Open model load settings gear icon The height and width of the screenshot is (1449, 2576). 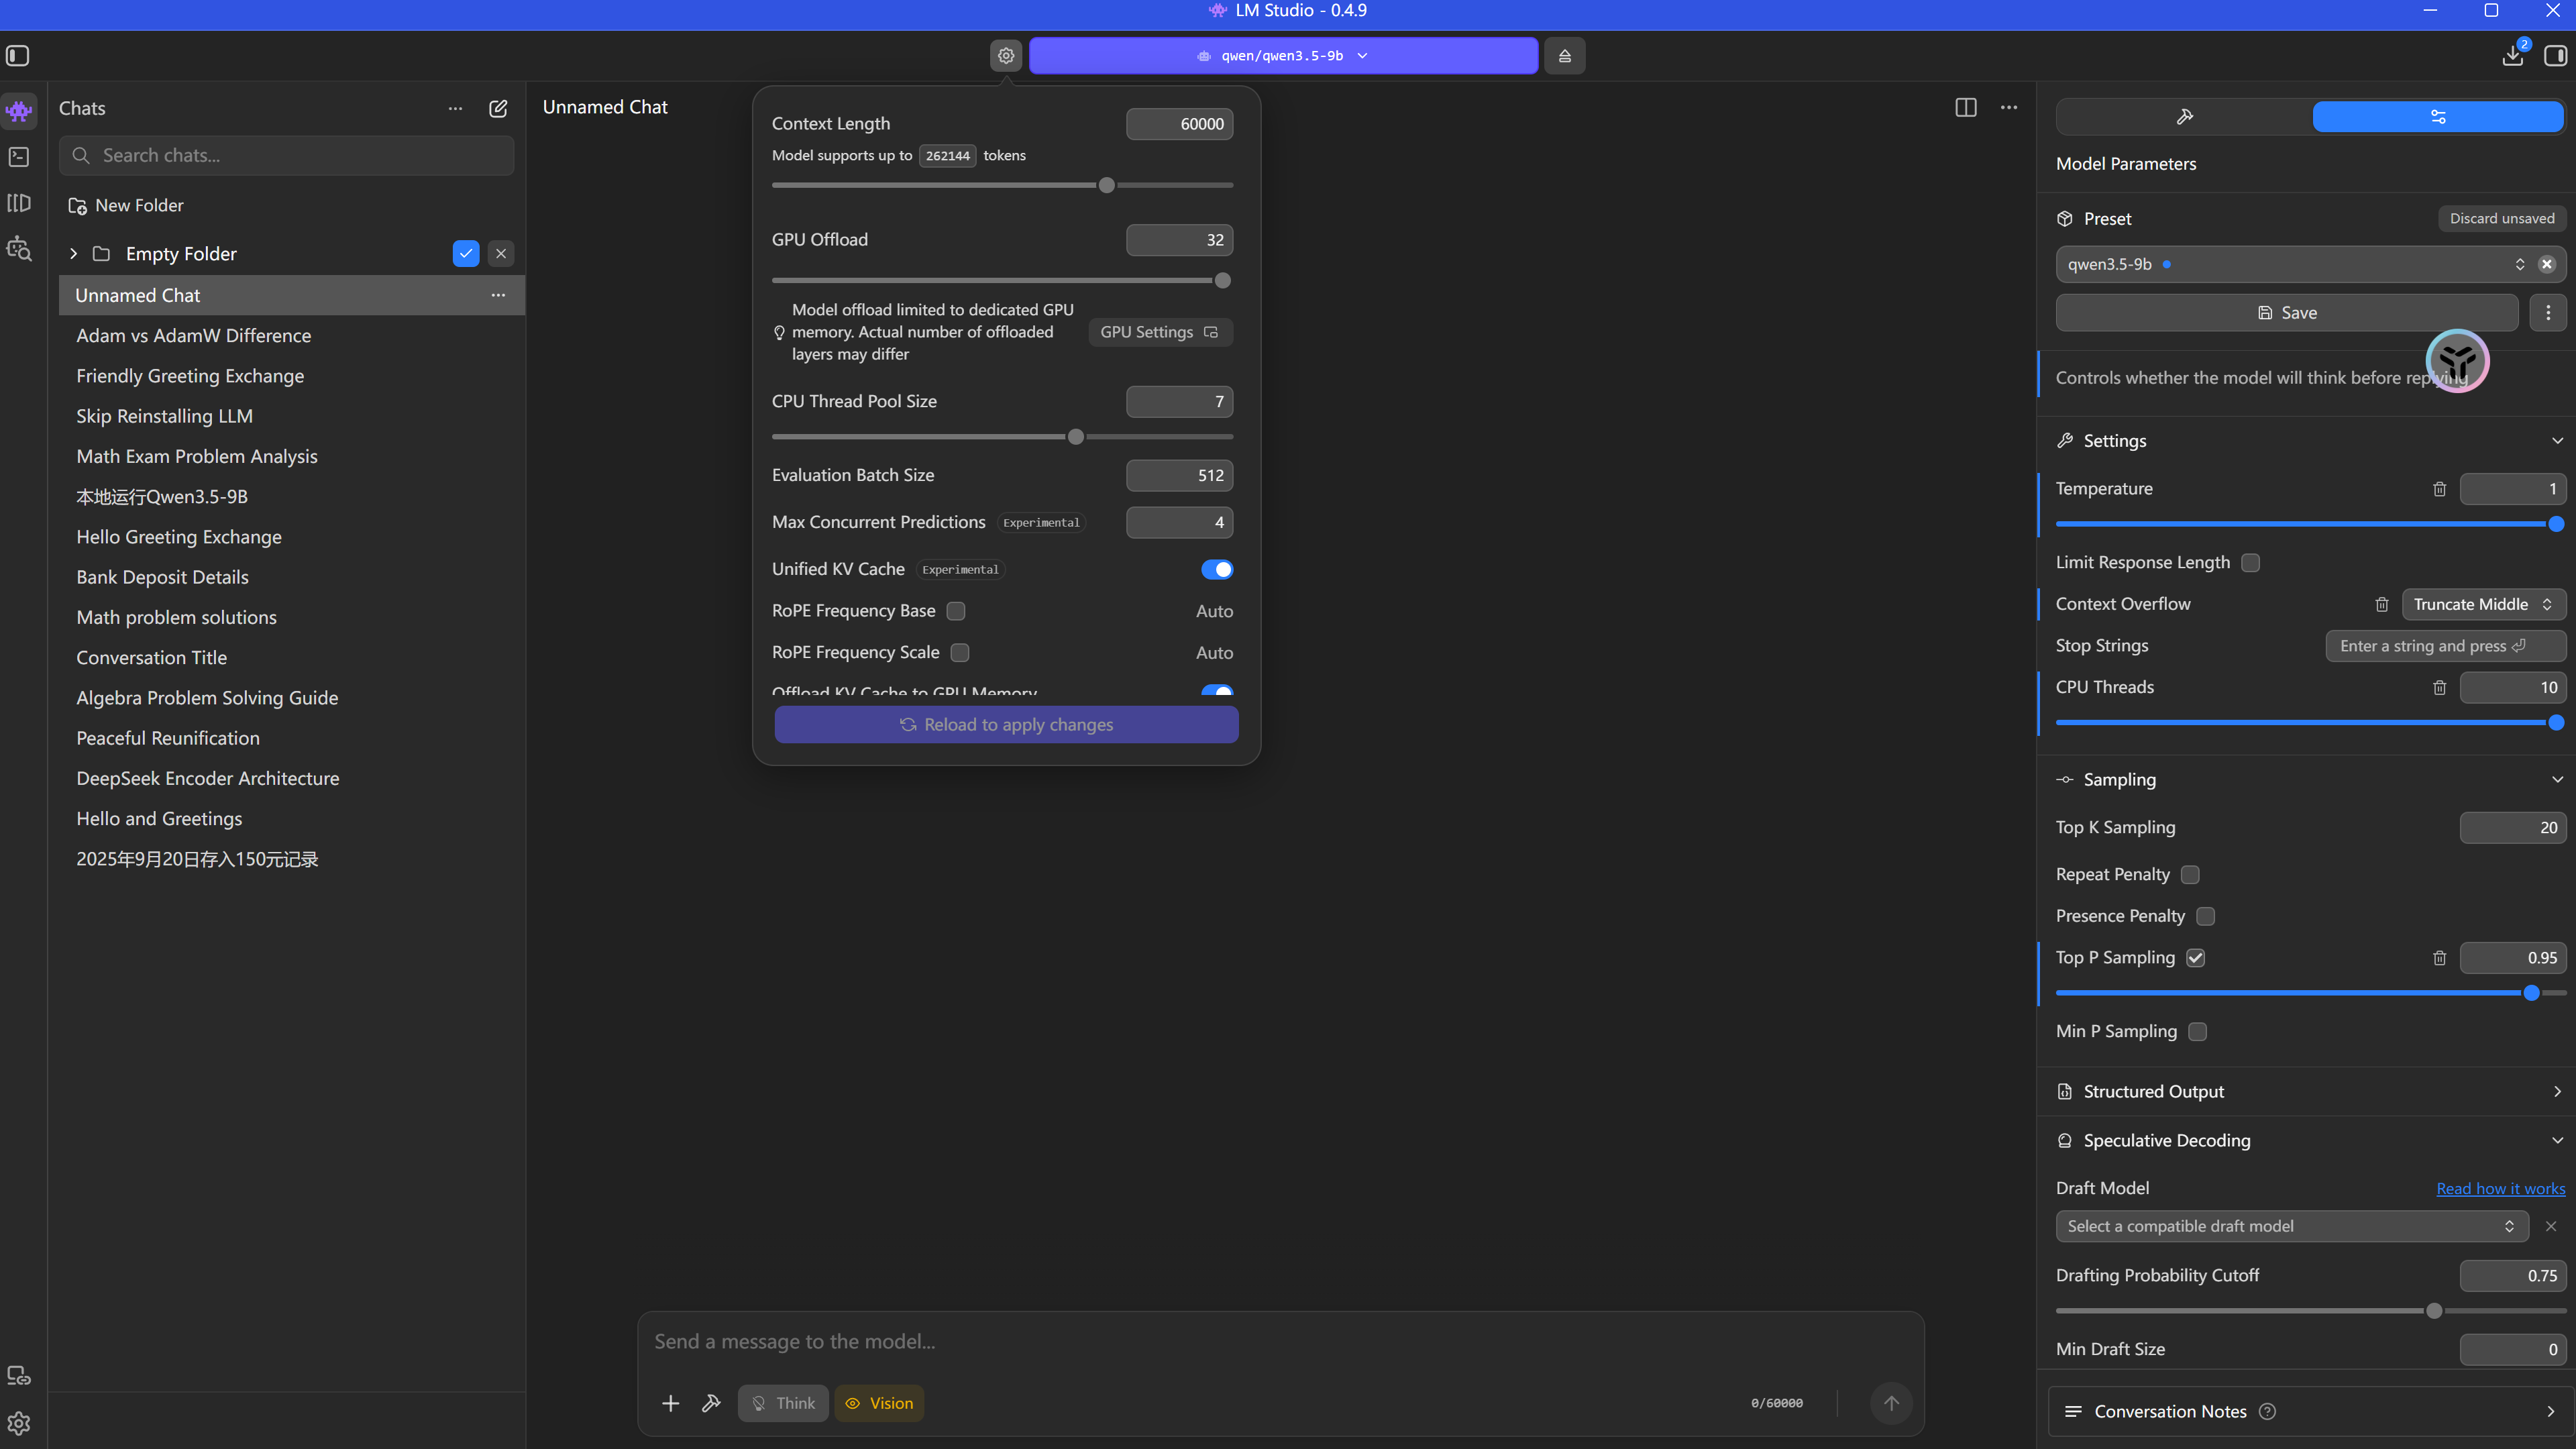(x=1006, y=56)
